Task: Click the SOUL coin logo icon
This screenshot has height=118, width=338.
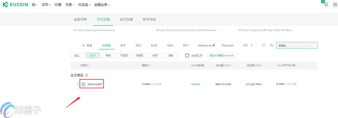Action: (x=83, y=84)
